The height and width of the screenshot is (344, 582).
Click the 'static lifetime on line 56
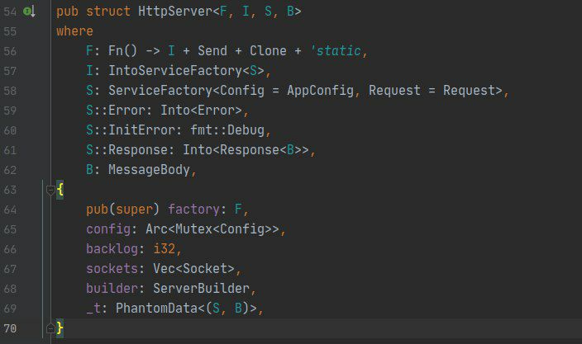(x=335, y=50)
